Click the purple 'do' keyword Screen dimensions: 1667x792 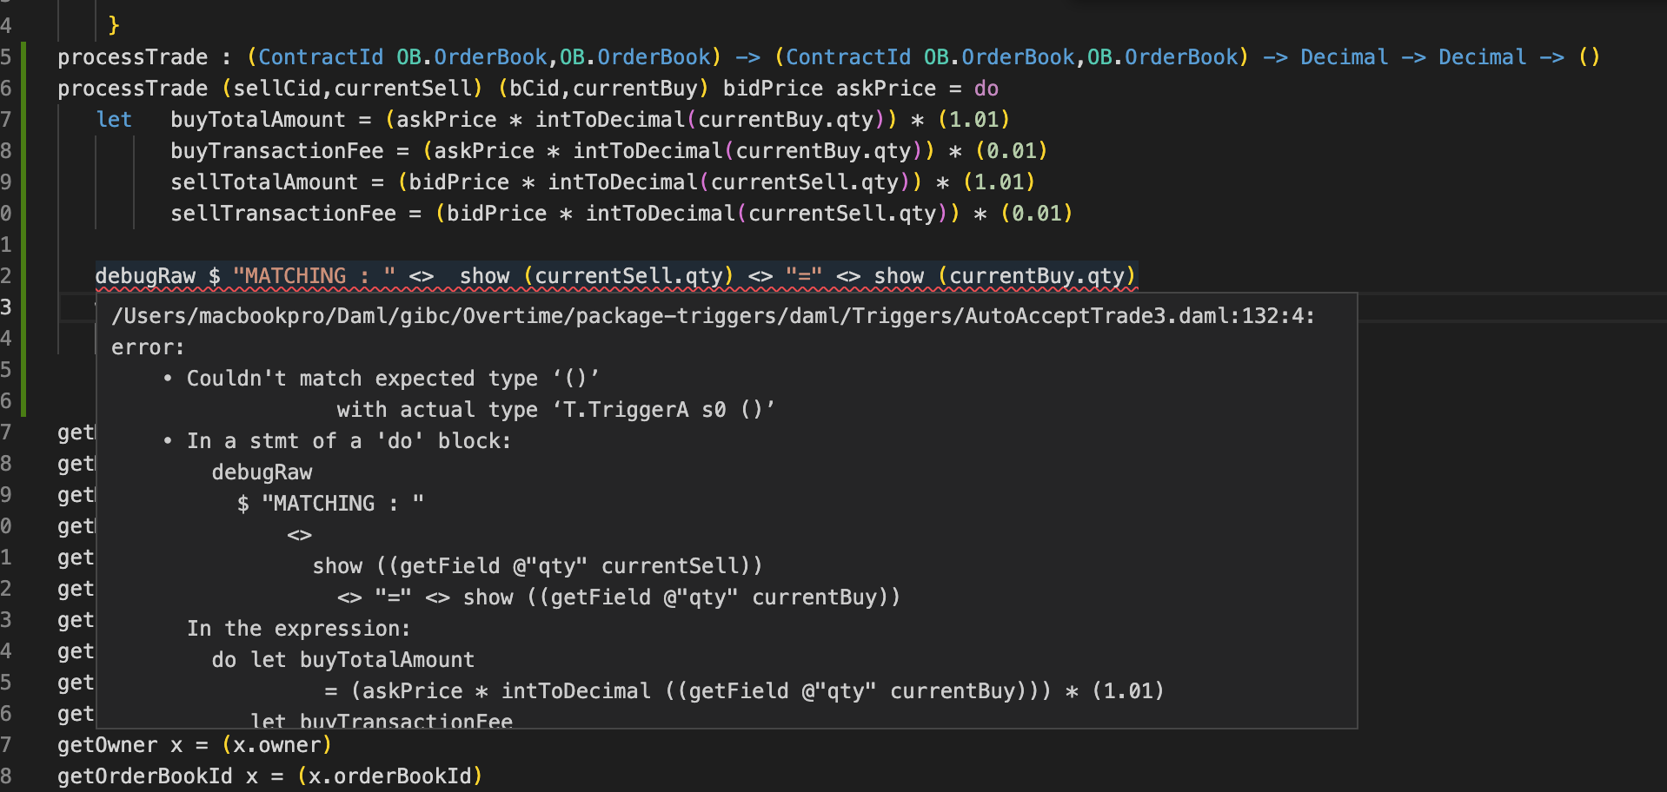986,89
